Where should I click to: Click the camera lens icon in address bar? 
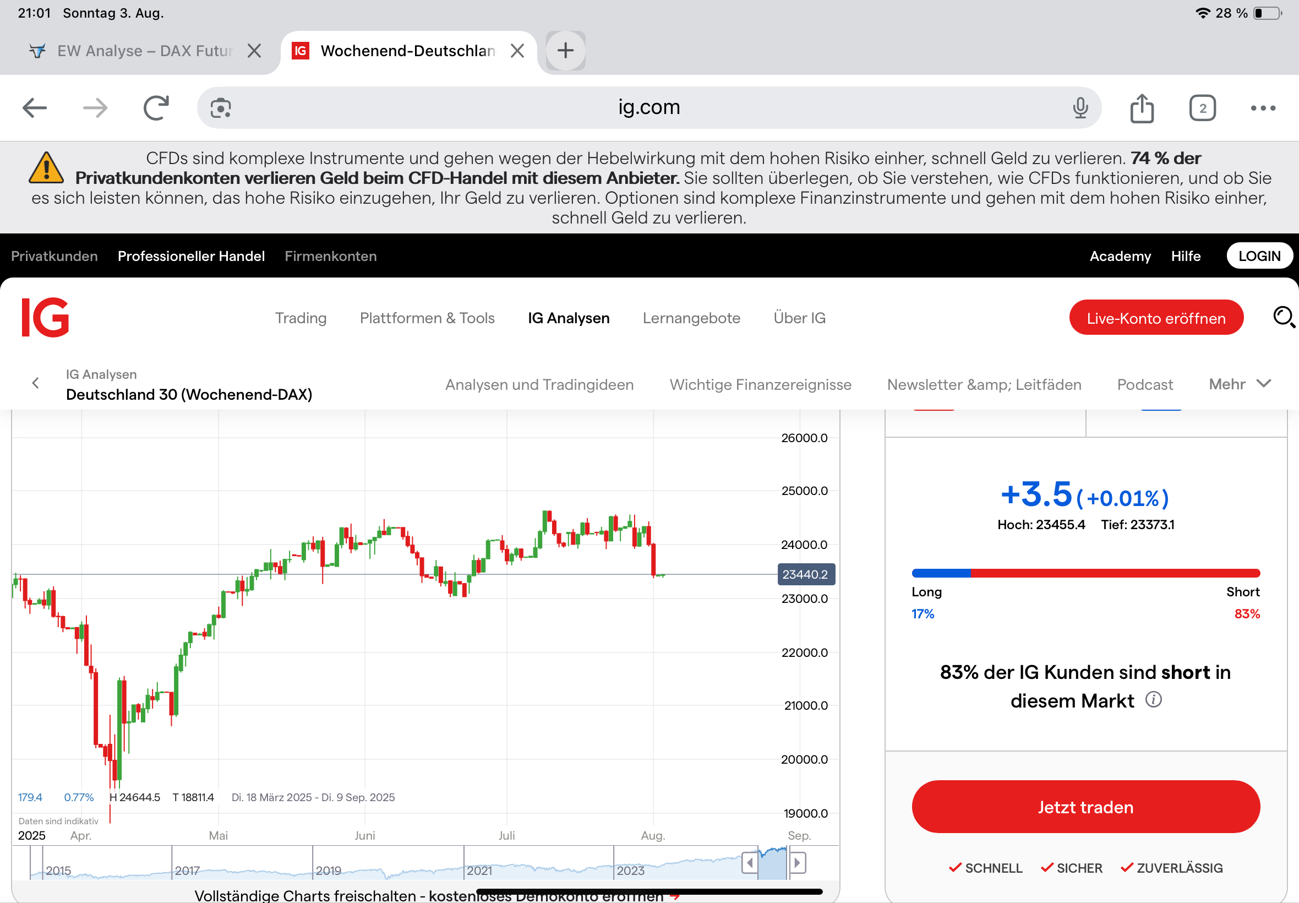click(221, 107)
